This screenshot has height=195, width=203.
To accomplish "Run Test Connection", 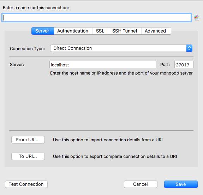I will 26,184.
